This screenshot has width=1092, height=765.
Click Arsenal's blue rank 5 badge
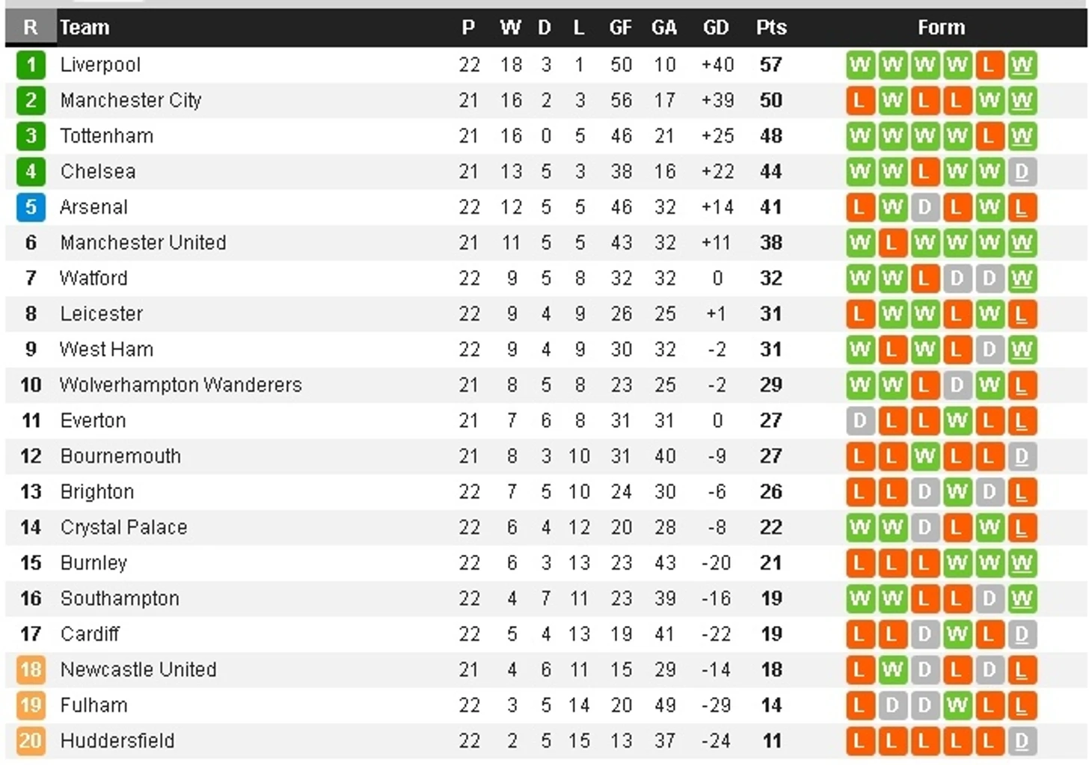(x=31, y=207)
